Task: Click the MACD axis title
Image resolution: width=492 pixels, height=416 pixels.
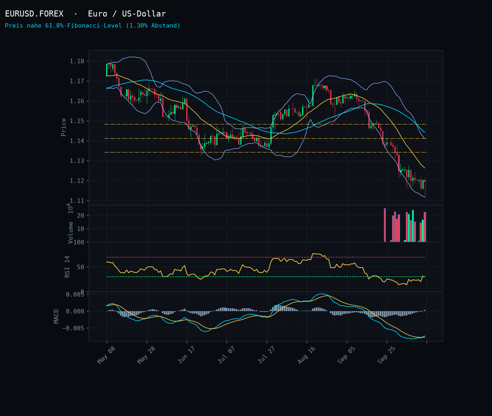Action: (x=57, y=316)
